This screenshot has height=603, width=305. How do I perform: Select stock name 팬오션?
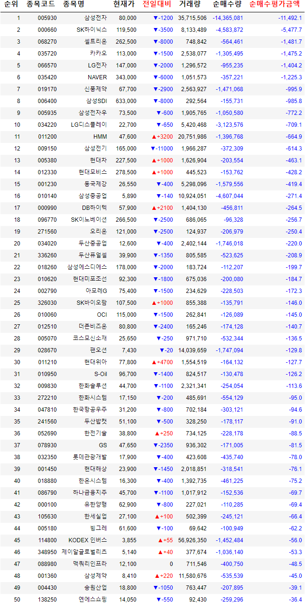coord(99,350)
